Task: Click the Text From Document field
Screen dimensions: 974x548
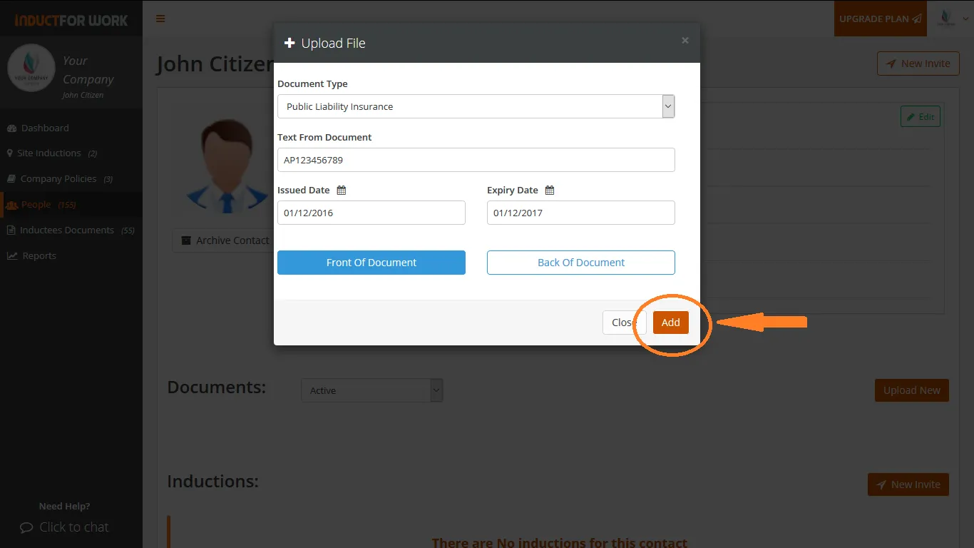Action: pos(476,160)
